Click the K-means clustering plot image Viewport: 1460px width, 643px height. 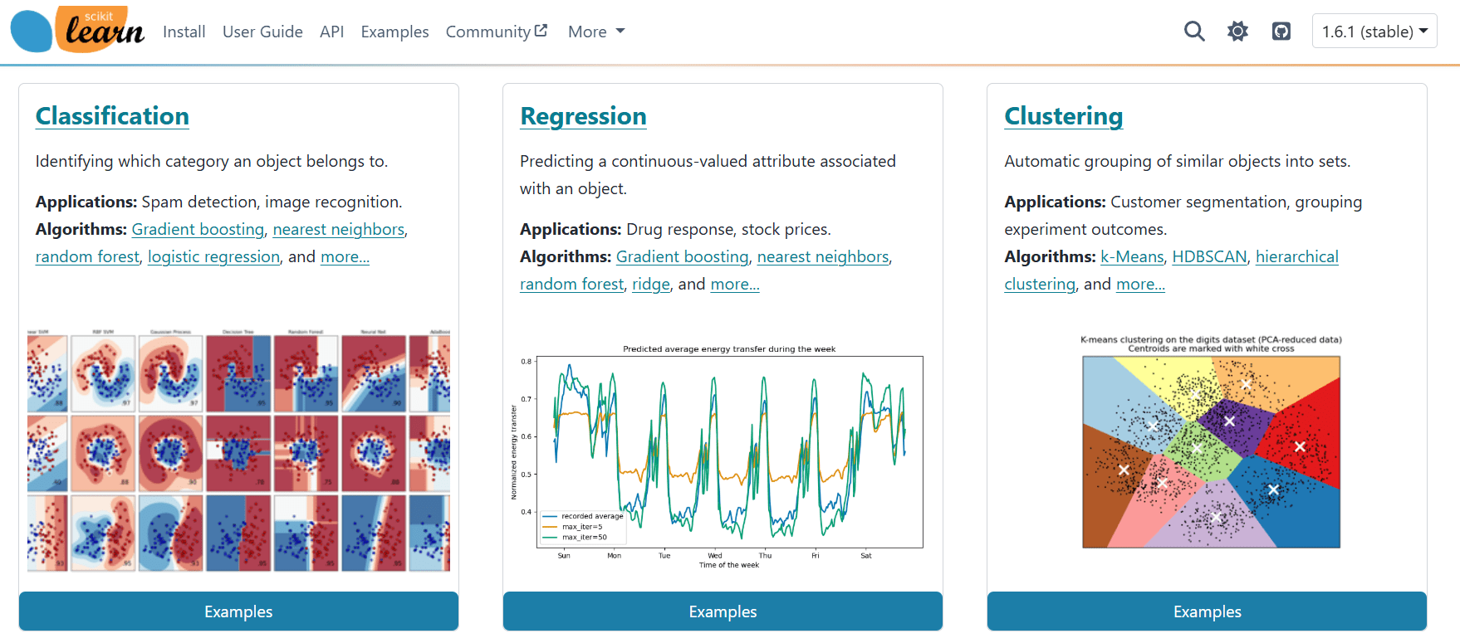coord(1210,448)
